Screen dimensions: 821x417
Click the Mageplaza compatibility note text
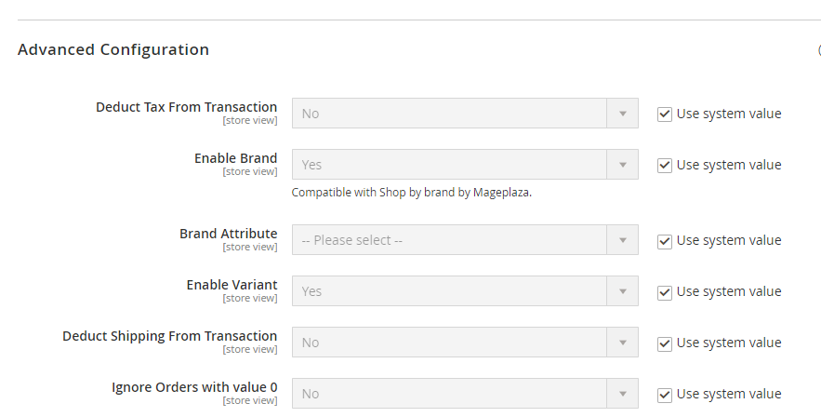411,193
